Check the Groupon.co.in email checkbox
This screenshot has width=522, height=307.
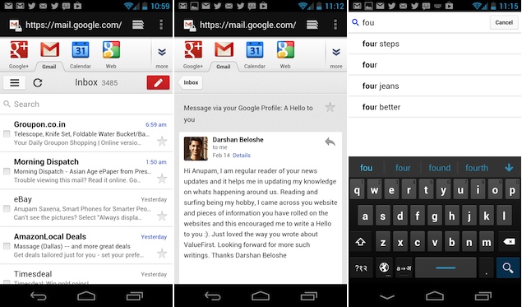tap(7, 133)
